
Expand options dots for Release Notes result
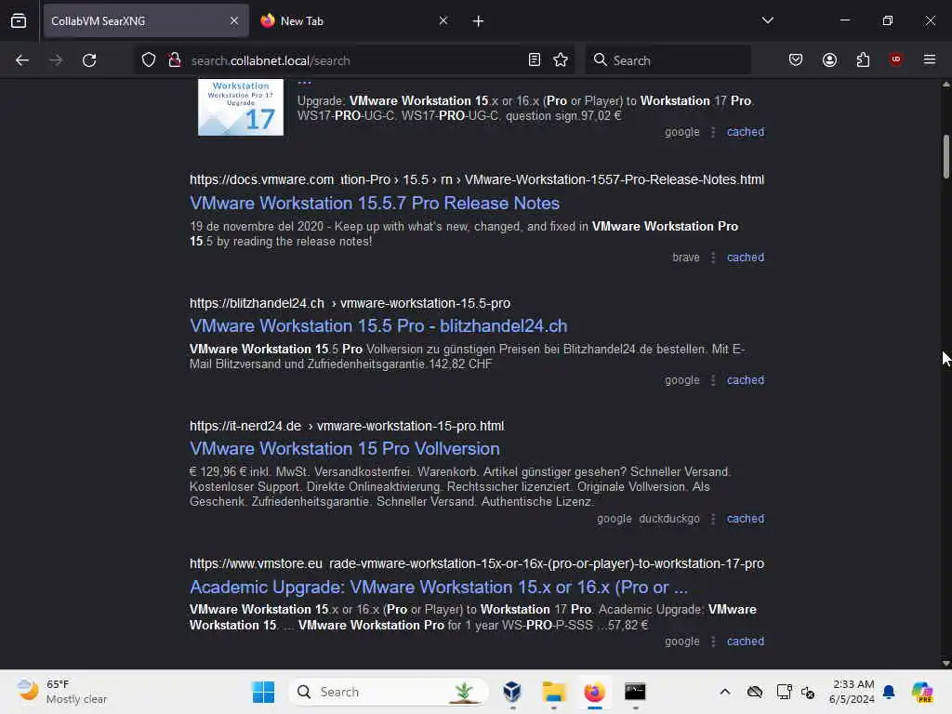click(713, 258)
